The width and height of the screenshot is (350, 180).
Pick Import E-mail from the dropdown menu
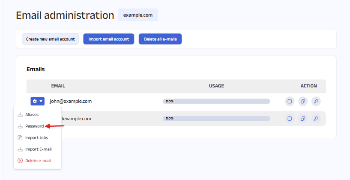[38, 149]
